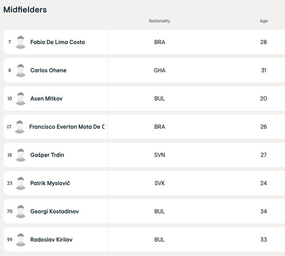Click Francisco Everton's player avatar icon
This screenshot has width=285, height=256.
[x=19, y=127]
